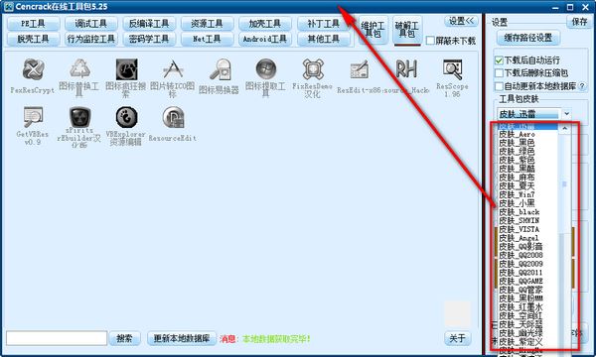Open VBExplorer资源编辑 icon

[x=126, y=117]
